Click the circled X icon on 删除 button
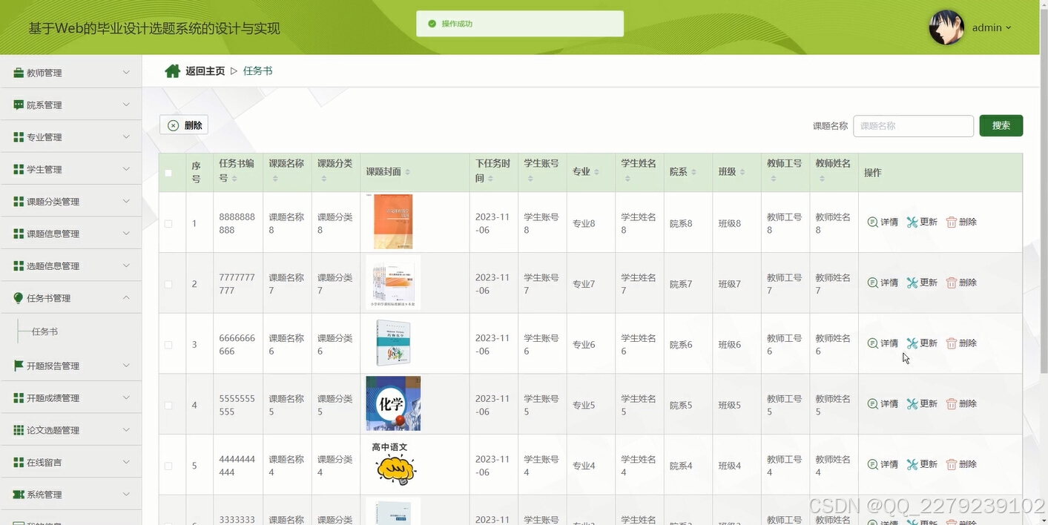This screenshot has width=1048, height=525. click(x=171, y=125)
